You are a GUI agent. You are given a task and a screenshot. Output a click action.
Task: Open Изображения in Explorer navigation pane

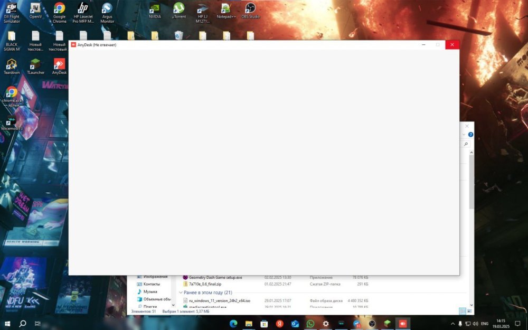(x=152, y=277)
